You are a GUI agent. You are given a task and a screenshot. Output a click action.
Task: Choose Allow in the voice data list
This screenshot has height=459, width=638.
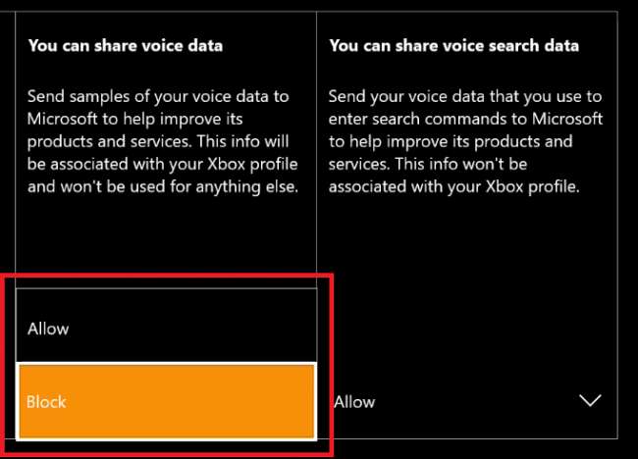pos(166,329)
